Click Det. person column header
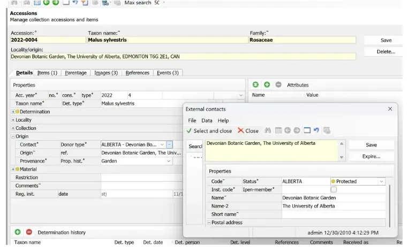408x247 pixels. tap(187, 242)
